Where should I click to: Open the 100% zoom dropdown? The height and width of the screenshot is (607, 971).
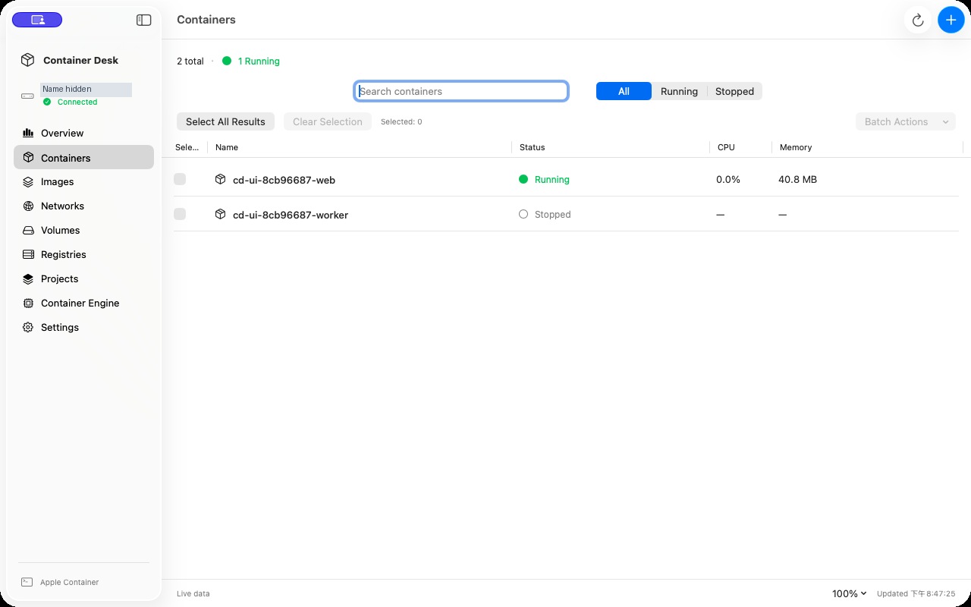click(x=850, y=593)
